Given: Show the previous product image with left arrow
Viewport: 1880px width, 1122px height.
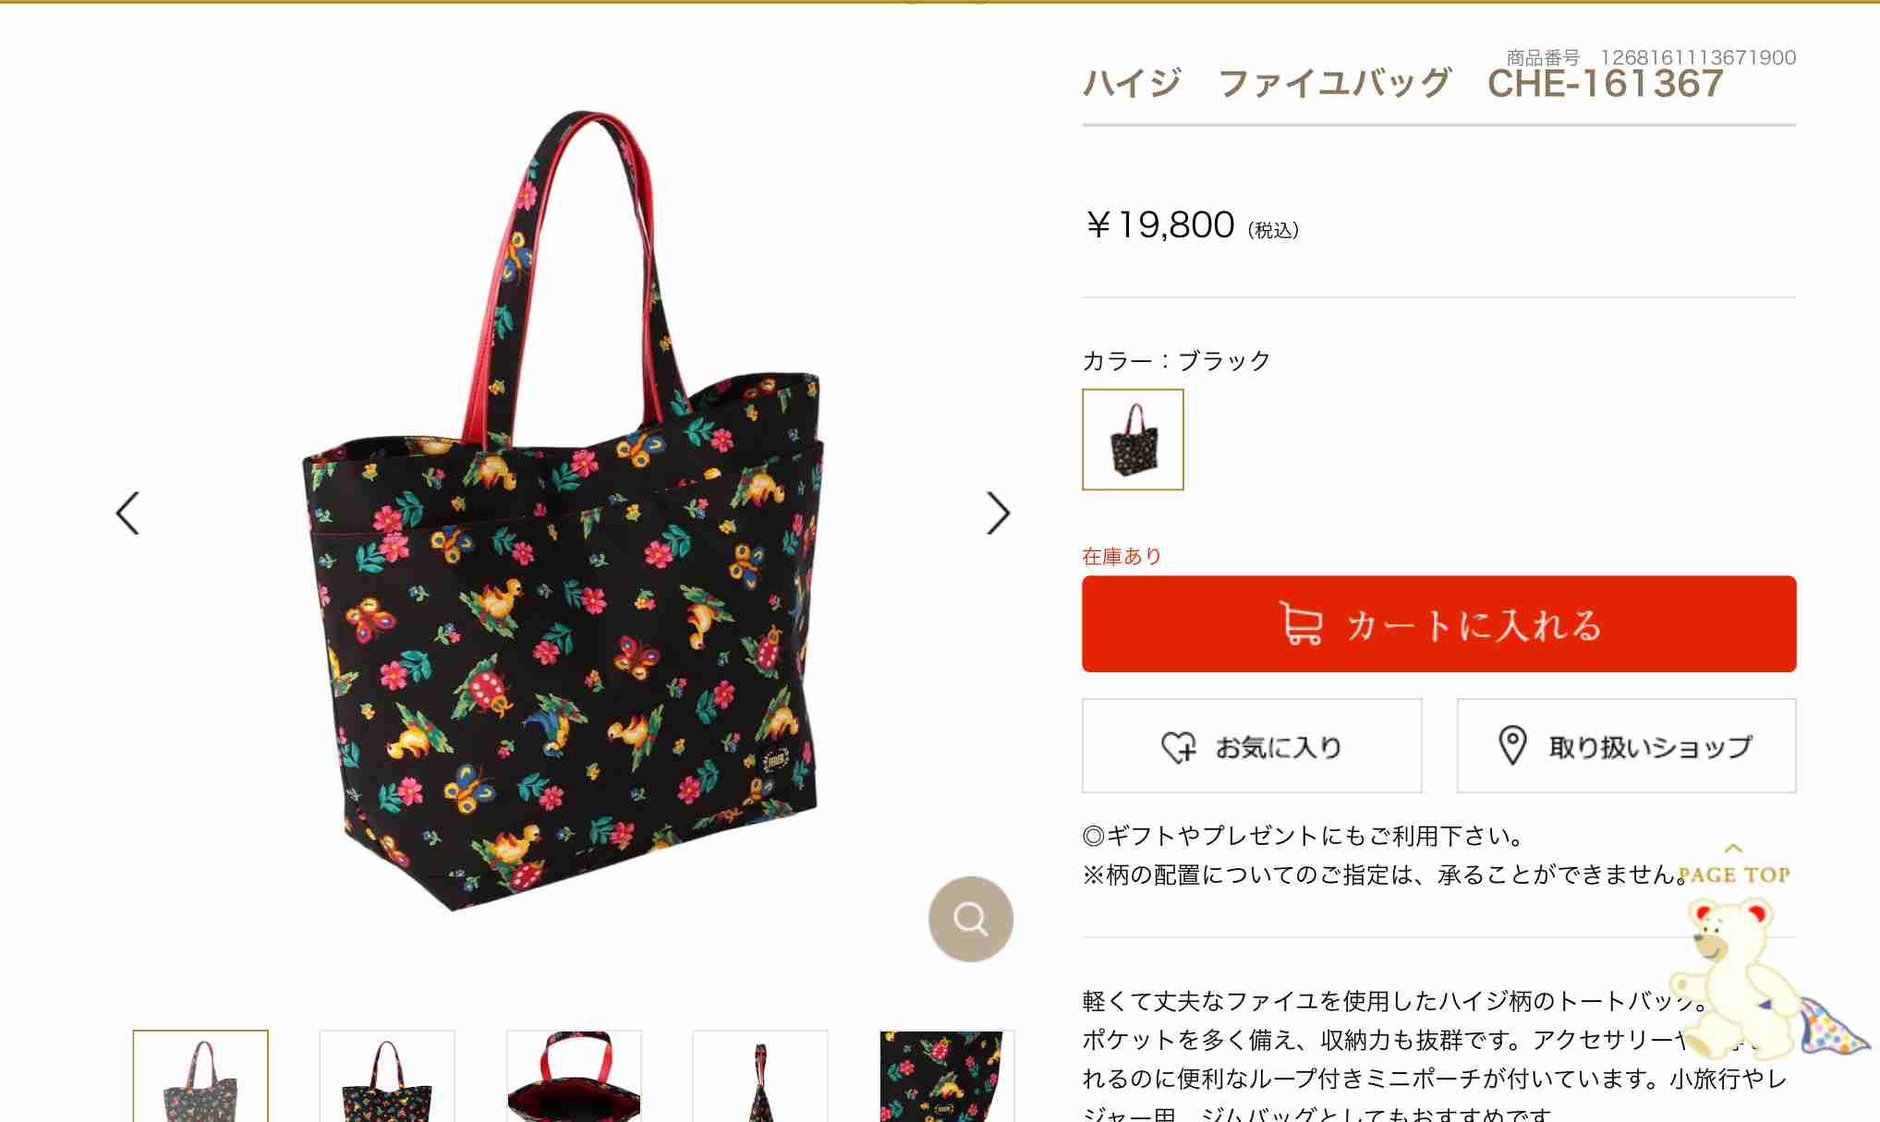Looking at the screenshot, I should click(x=127, y=513).
